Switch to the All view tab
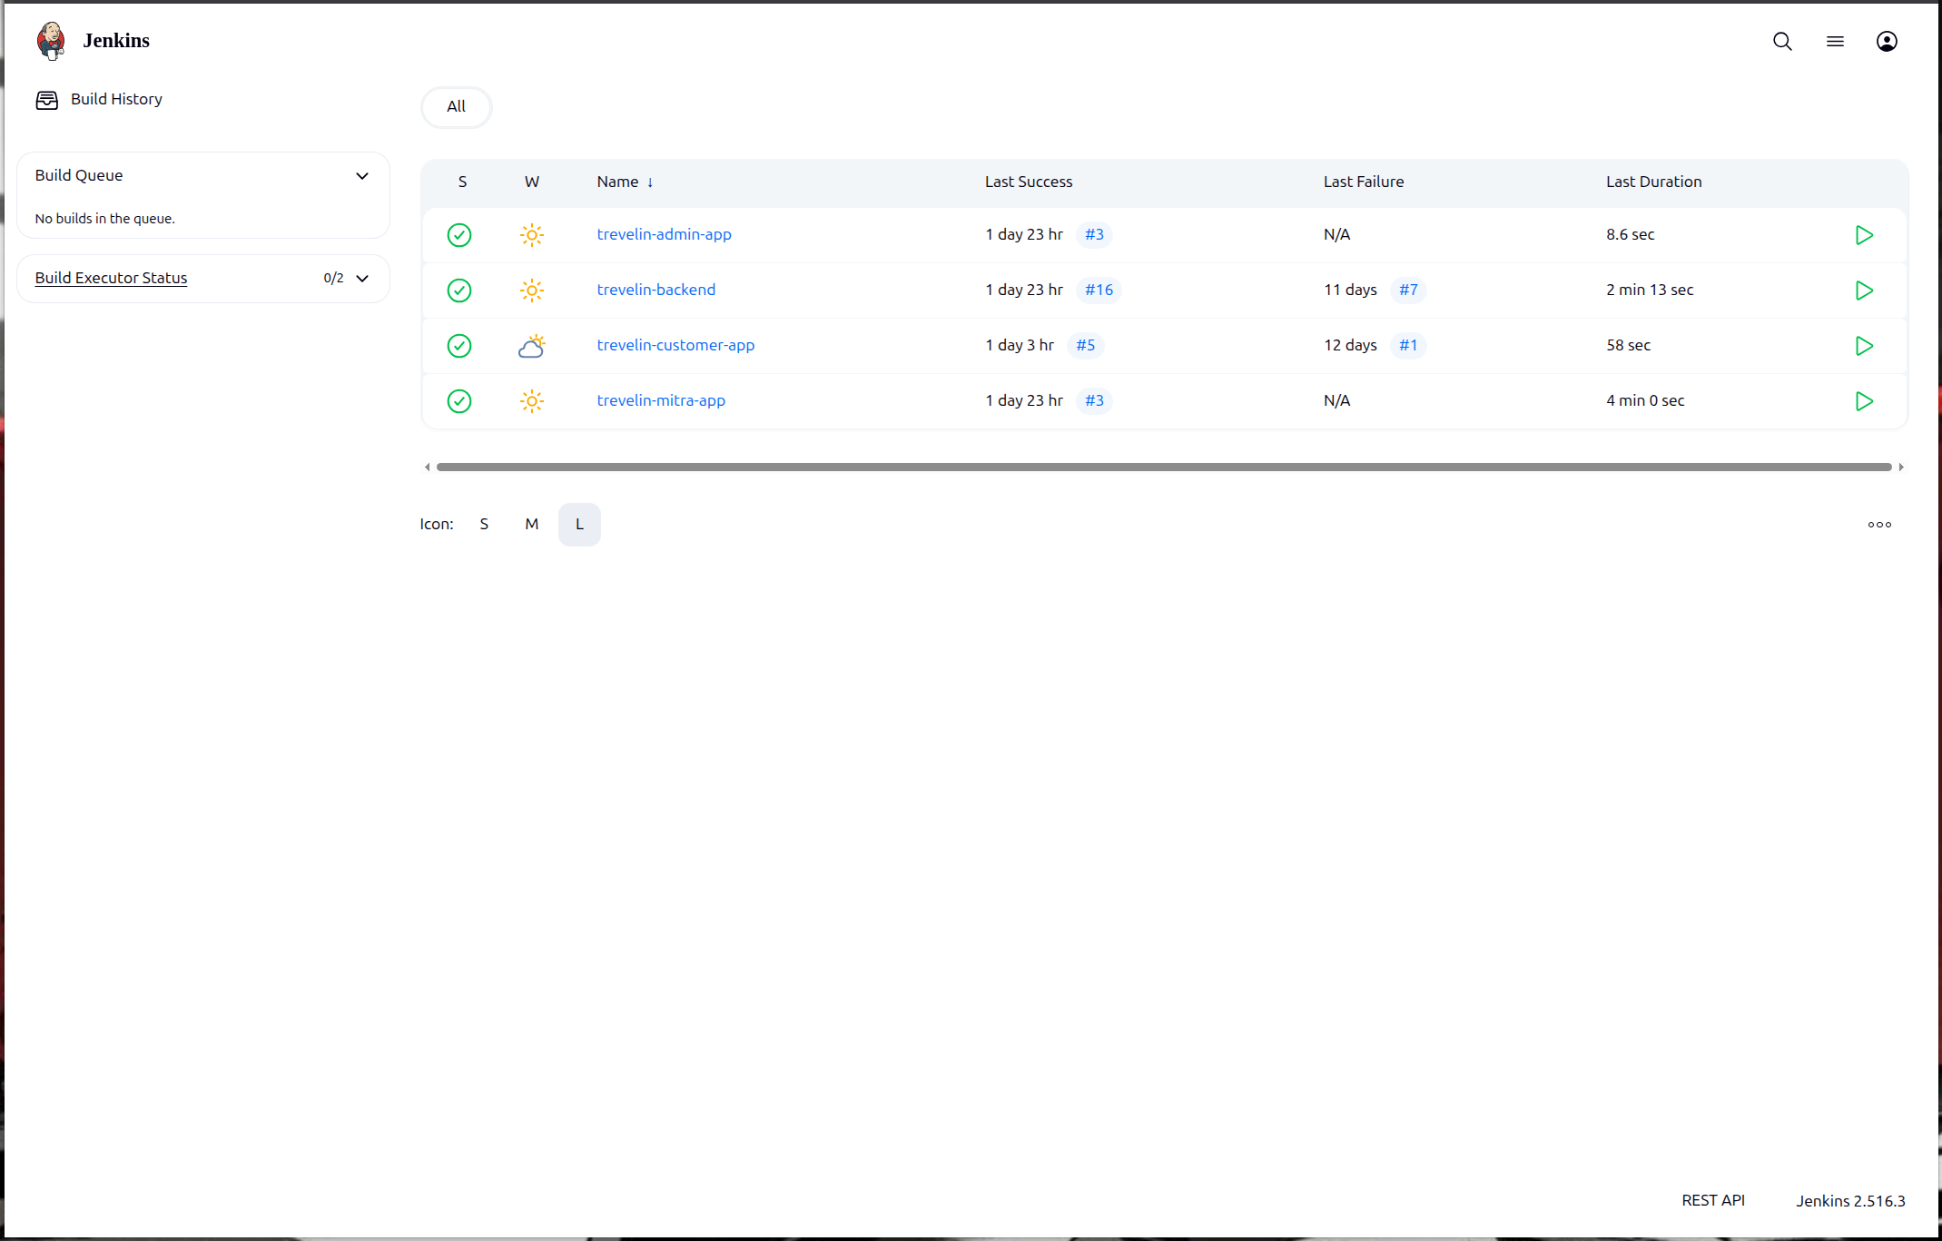Image resolution: width=1942 pixels, height=1241 pixels. 456,106
